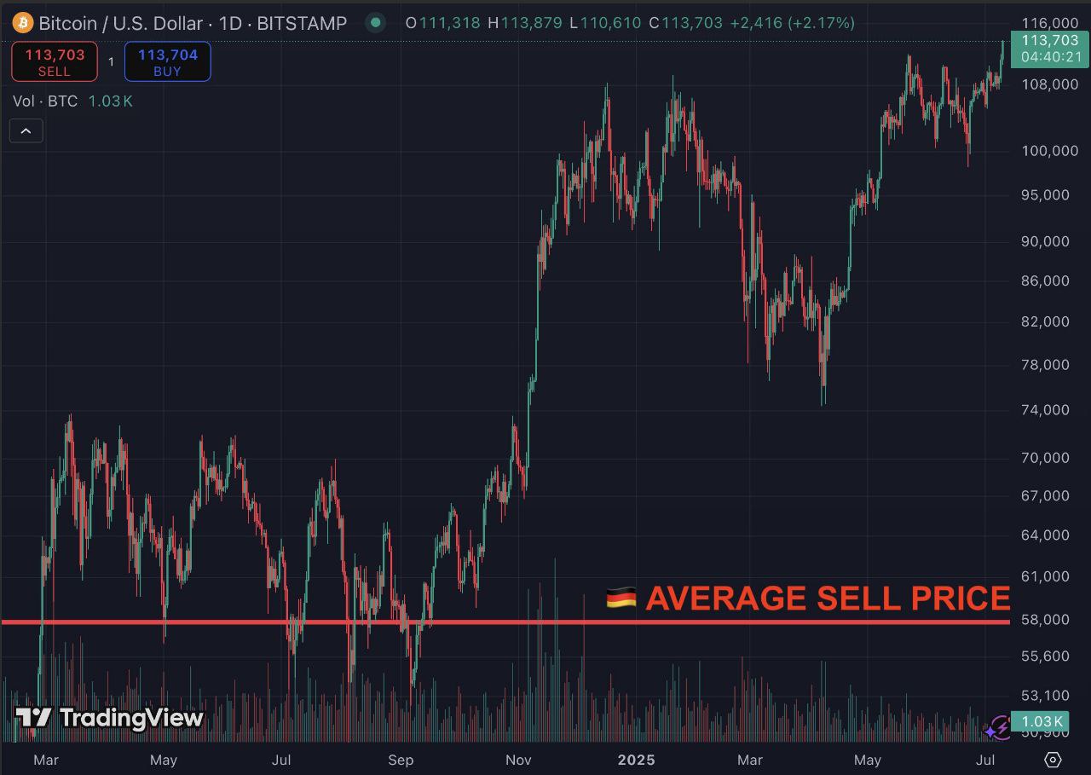Click the Nov label on time axis
This screenshot has height=775, width=1091.
[x=517, y=759]
